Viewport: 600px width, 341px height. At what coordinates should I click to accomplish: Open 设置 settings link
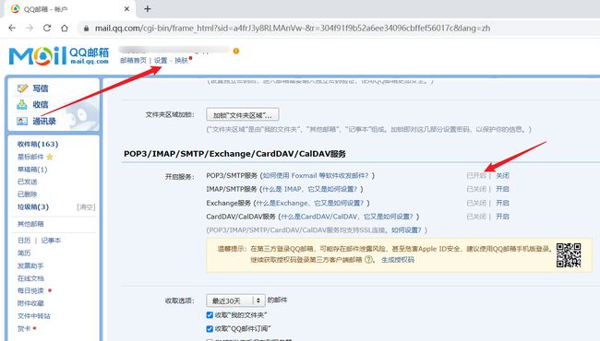pyautogui.click(x=161, y=60)
